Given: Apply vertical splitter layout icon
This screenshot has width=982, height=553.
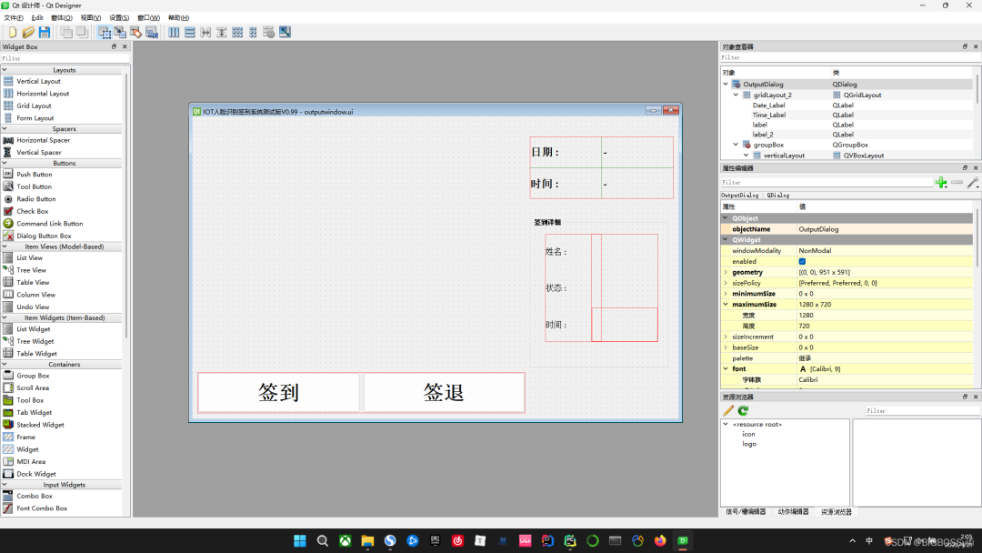Looking at the screenshot, I should (x=221, y=32).
